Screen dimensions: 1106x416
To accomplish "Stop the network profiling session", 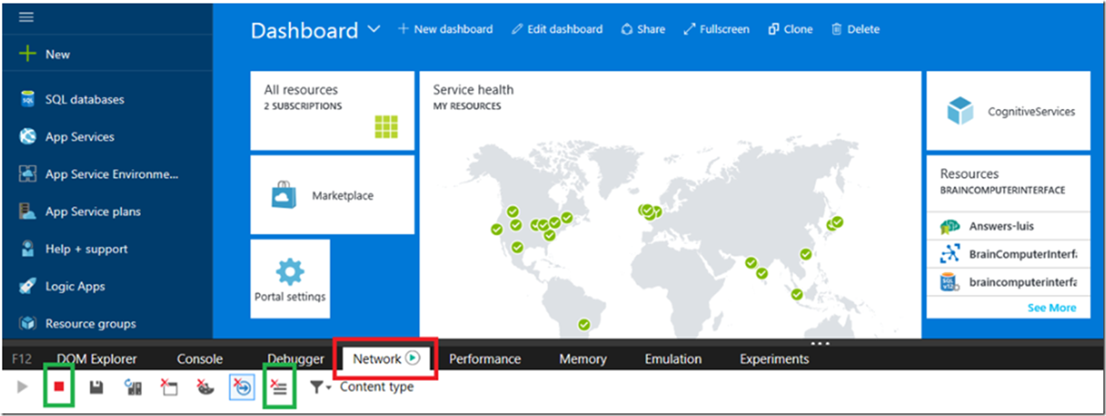I will point(59,387).
